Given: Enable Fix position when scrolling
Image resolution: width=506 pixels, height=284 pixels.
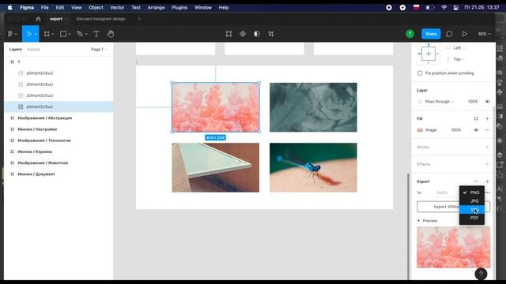Looking at the screenshot, I should click(x=420, y=73).
